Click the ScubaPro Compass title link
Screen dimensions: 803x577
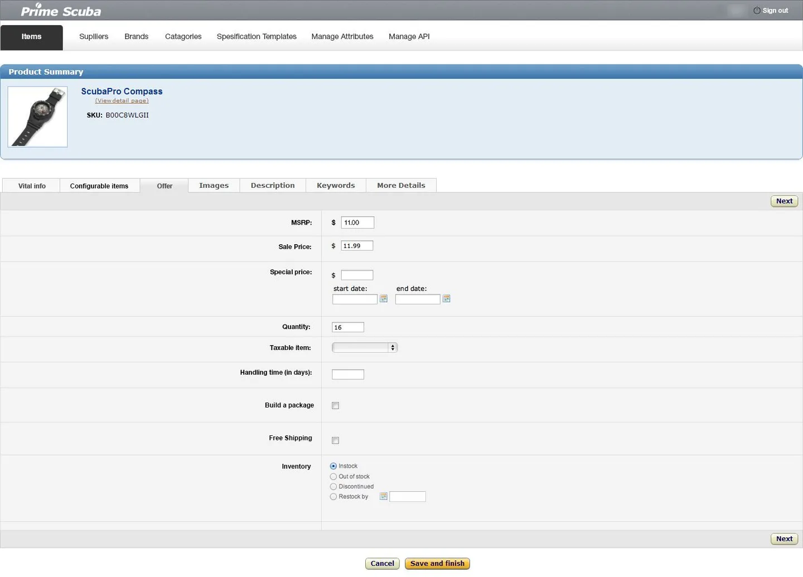(x=122, y=91)
